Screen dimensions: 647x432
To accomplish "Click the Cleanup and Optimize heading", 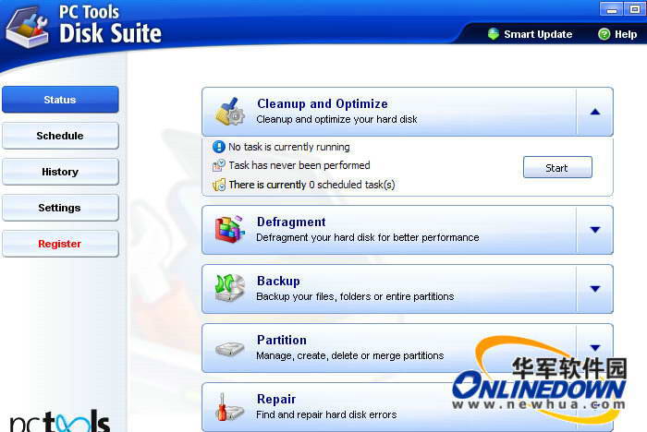I will pos(323,103).
